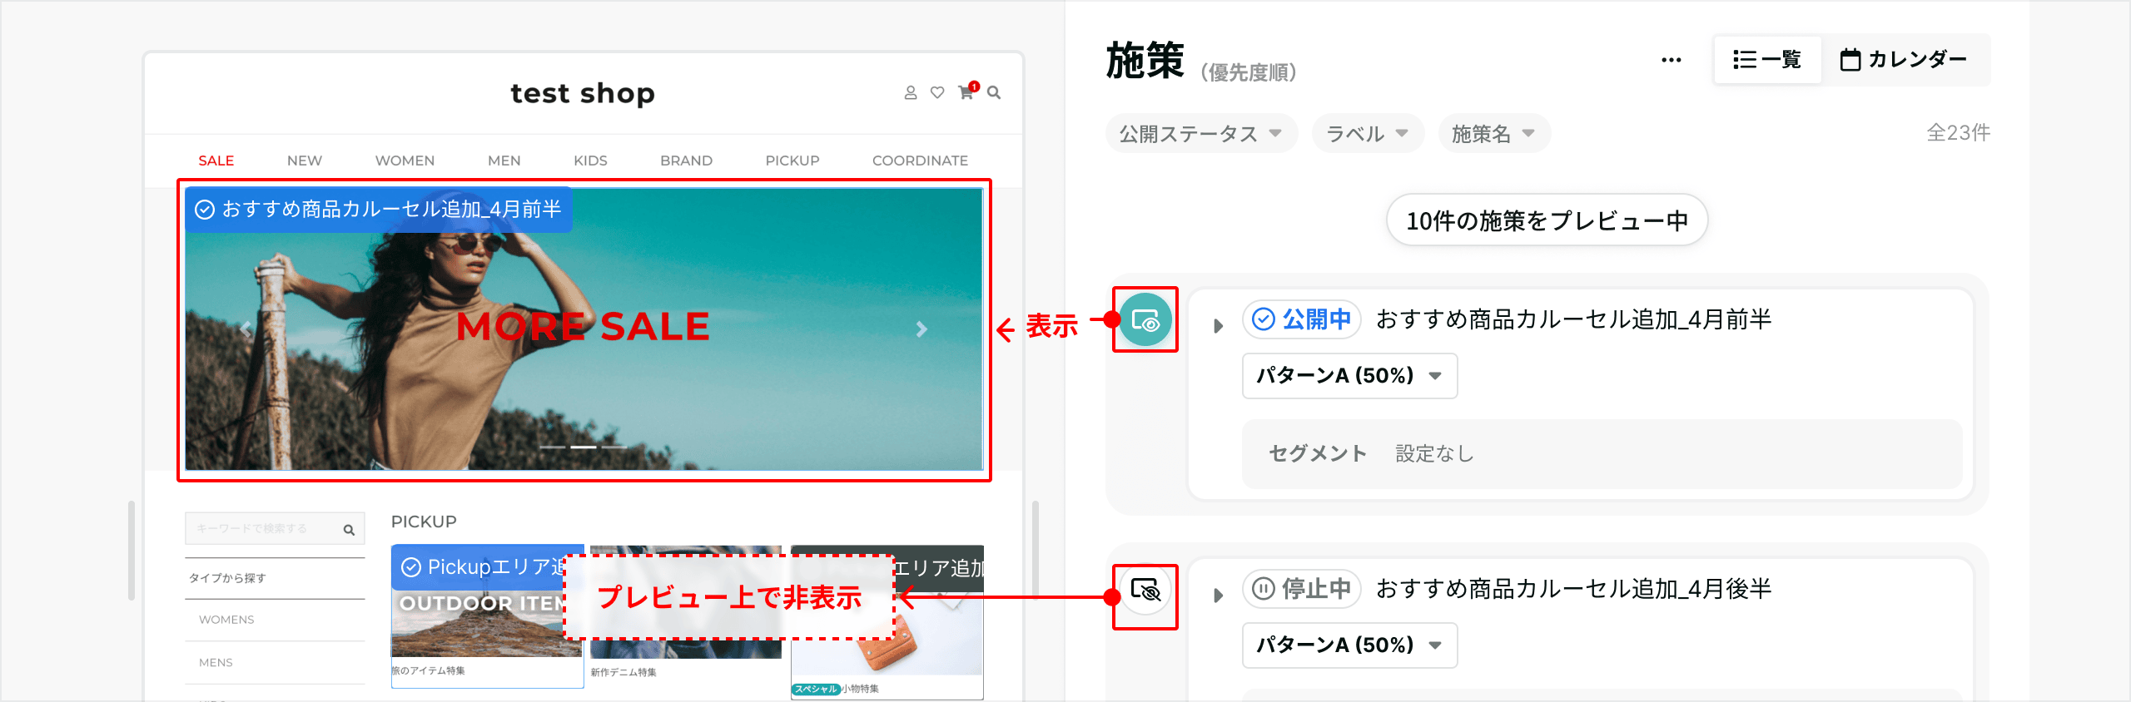Open the NEW menu item
The image size is (2131, 702).
pos(305,161)
